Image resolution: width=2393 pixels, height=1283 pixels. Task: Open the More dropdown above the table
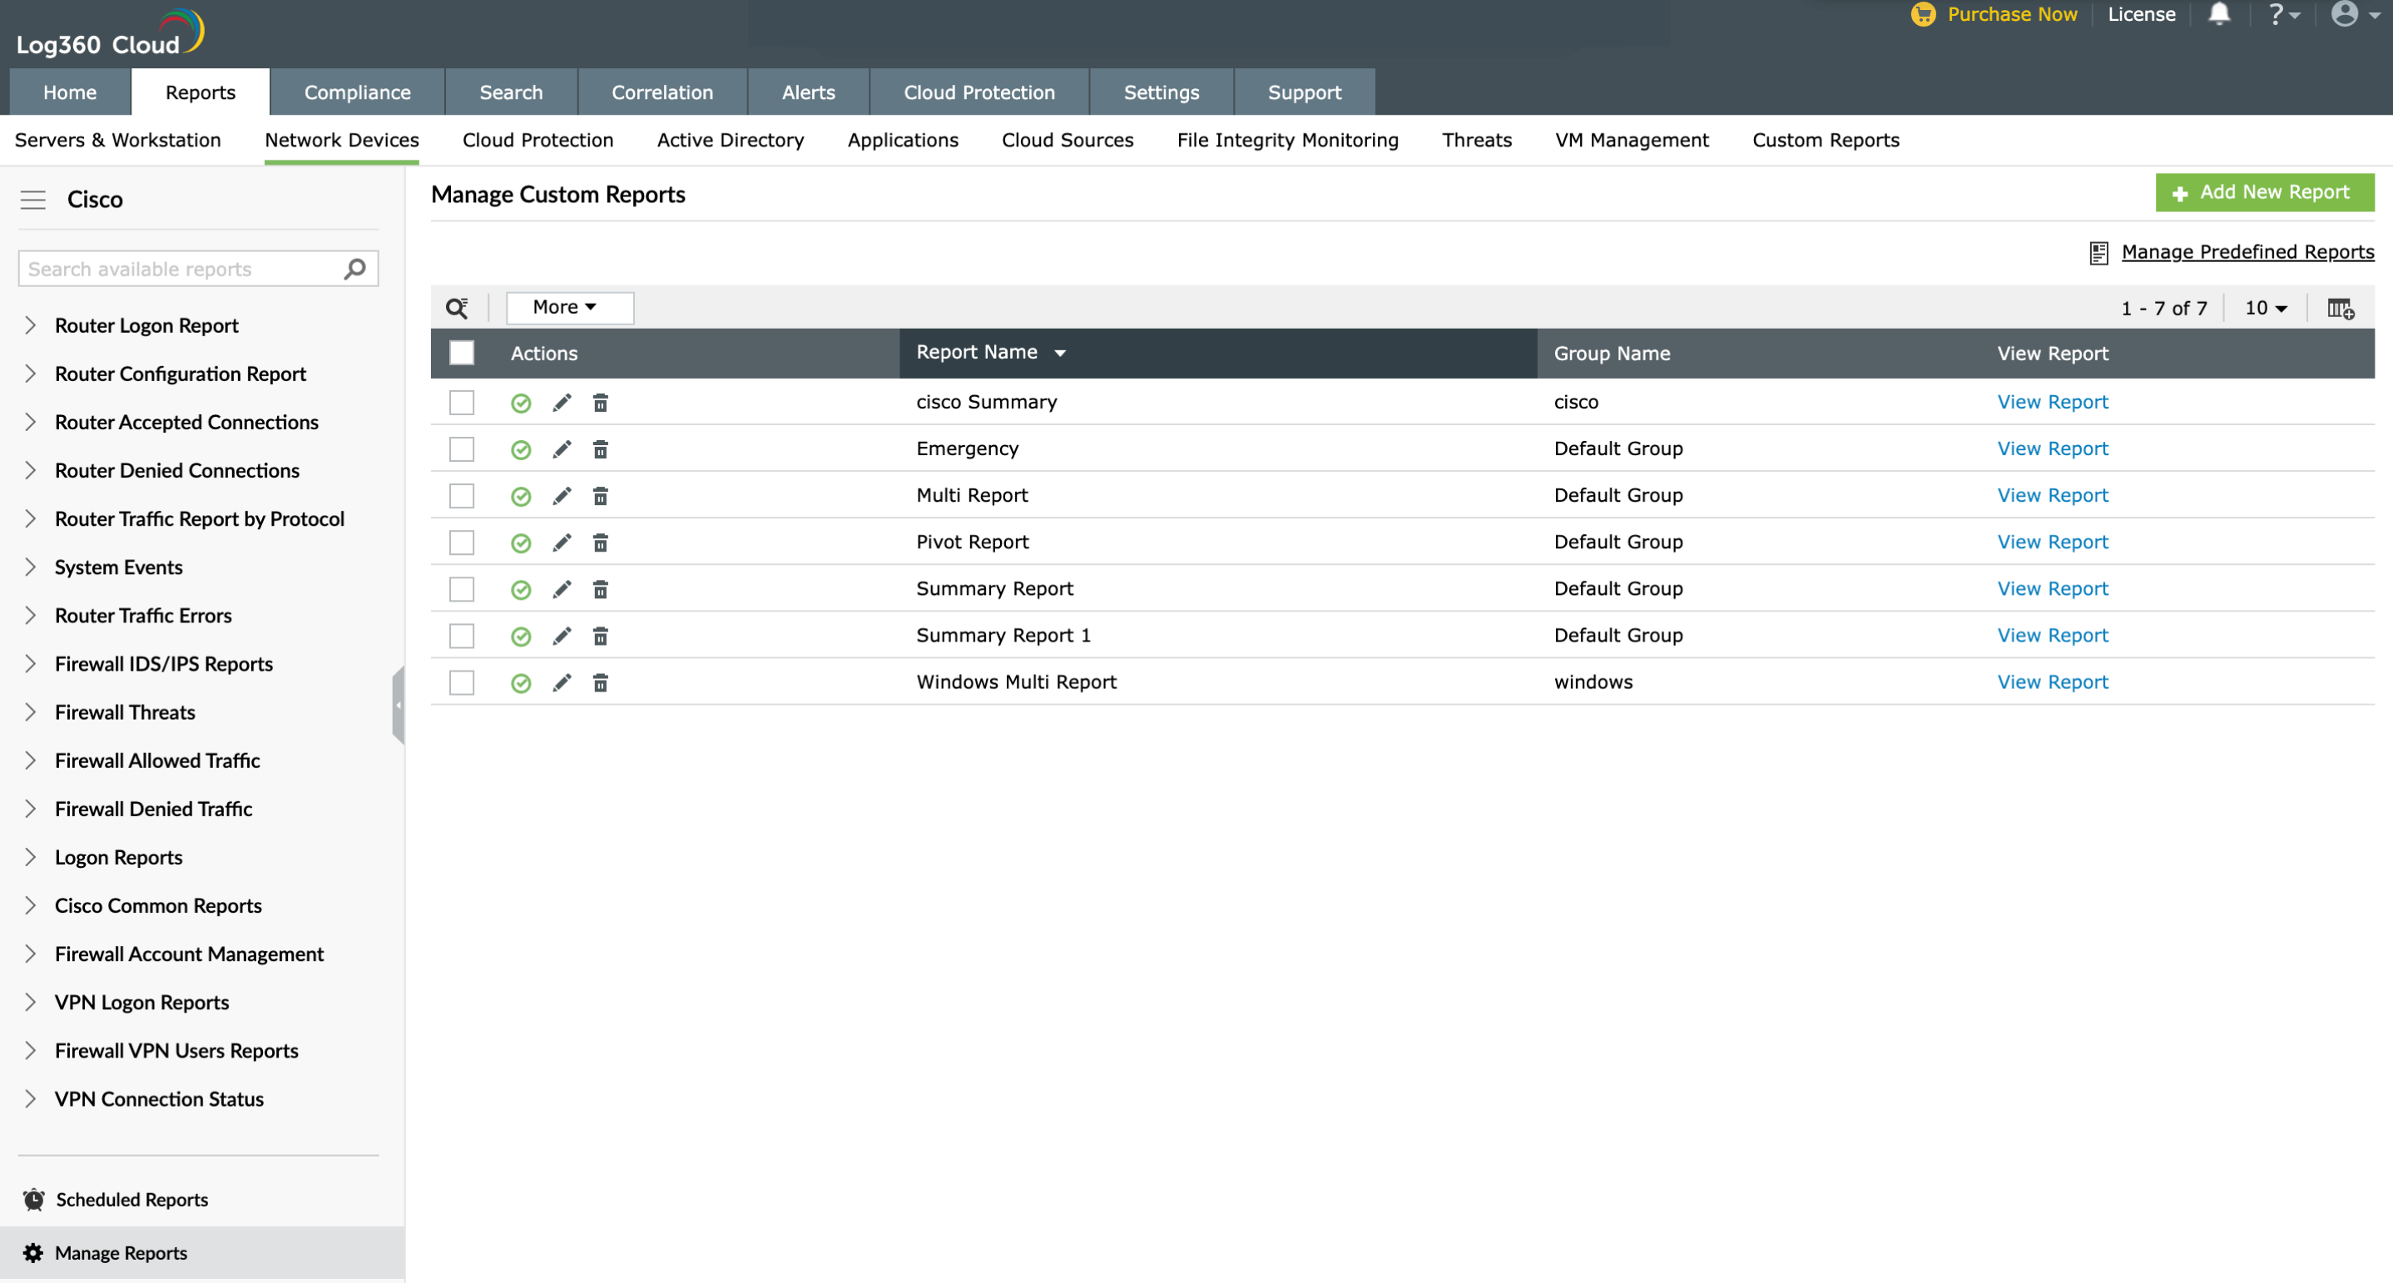tap(568, 306)
